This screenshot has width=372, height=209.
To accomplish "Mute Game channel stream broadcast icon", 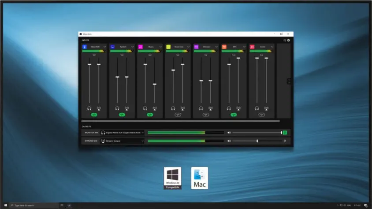I will pos(266,108).
